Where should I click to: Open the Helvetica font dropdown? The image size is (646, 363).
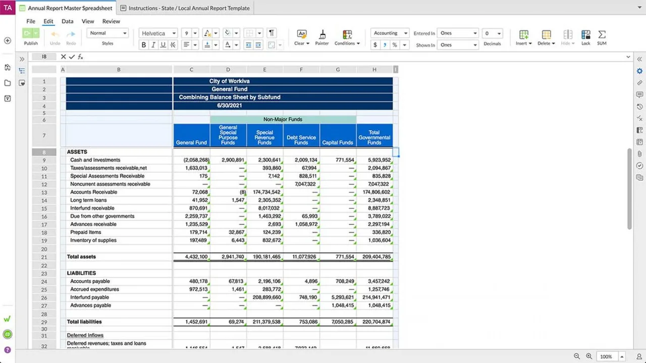[x=158, y=33]
